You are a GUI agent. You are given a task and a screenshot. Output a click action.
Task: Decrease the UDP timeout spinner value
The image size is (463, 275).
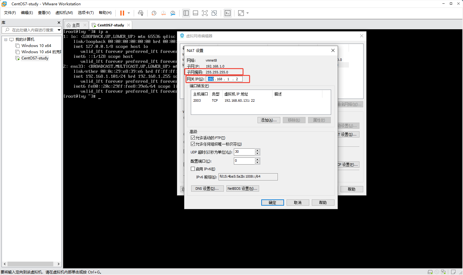[x=257, y=153]
